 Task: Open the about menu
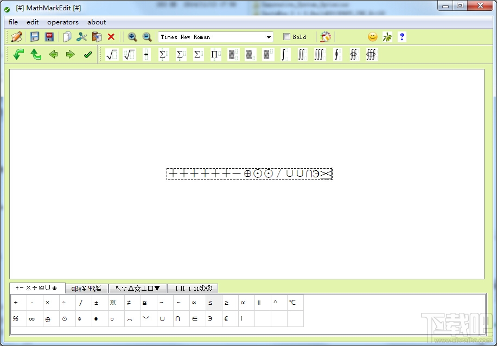(97, 22)
